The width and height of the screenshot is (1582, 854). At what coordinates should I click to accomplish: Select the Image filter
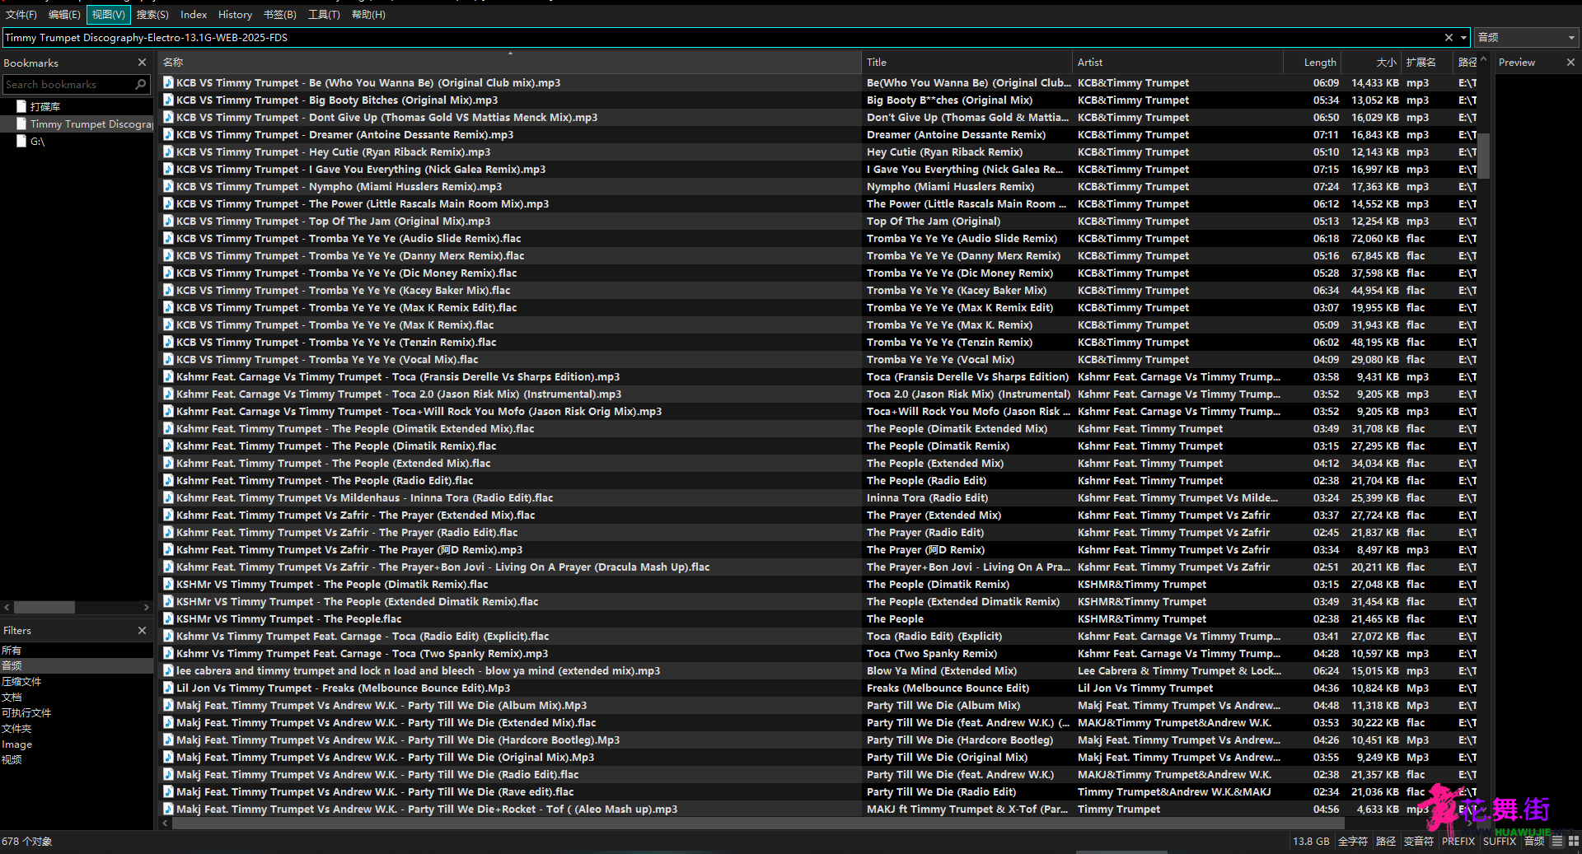click(x=77, y=744)
